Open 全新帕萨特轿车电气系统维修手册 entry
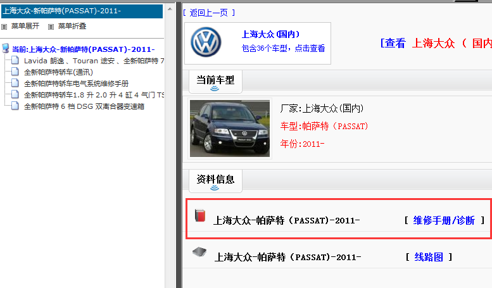The width and height of the screenshot is (492, 288). point(76,84)
